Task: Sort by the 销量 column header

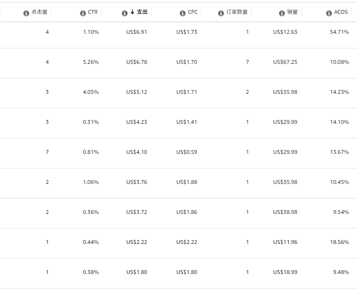Action: (x=292, y=12)
